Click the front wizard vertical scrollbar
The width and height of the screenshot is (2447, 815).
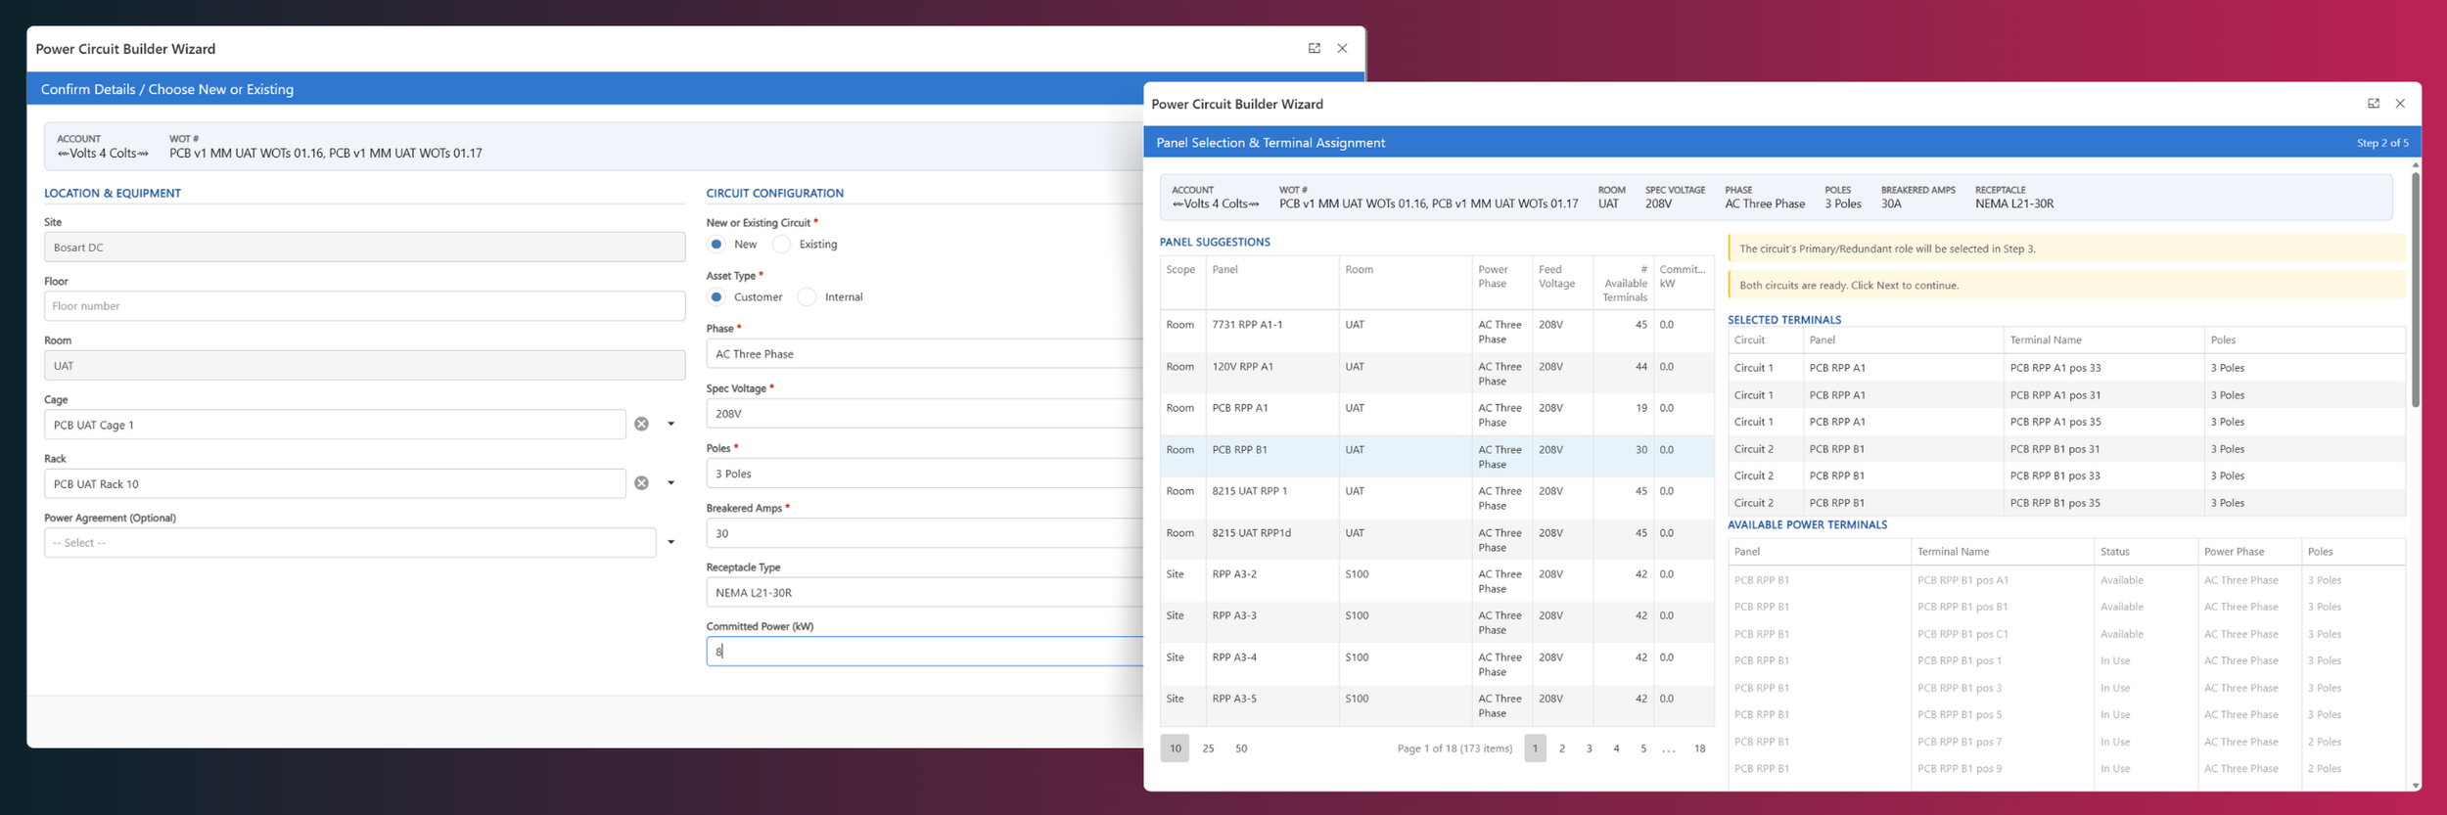pos(2415,290)
